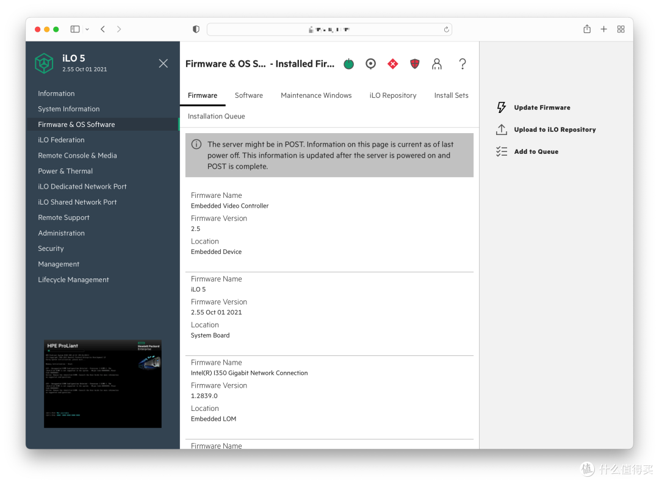
Task: Open the red health status alert icon
Action: coord(392,64)
